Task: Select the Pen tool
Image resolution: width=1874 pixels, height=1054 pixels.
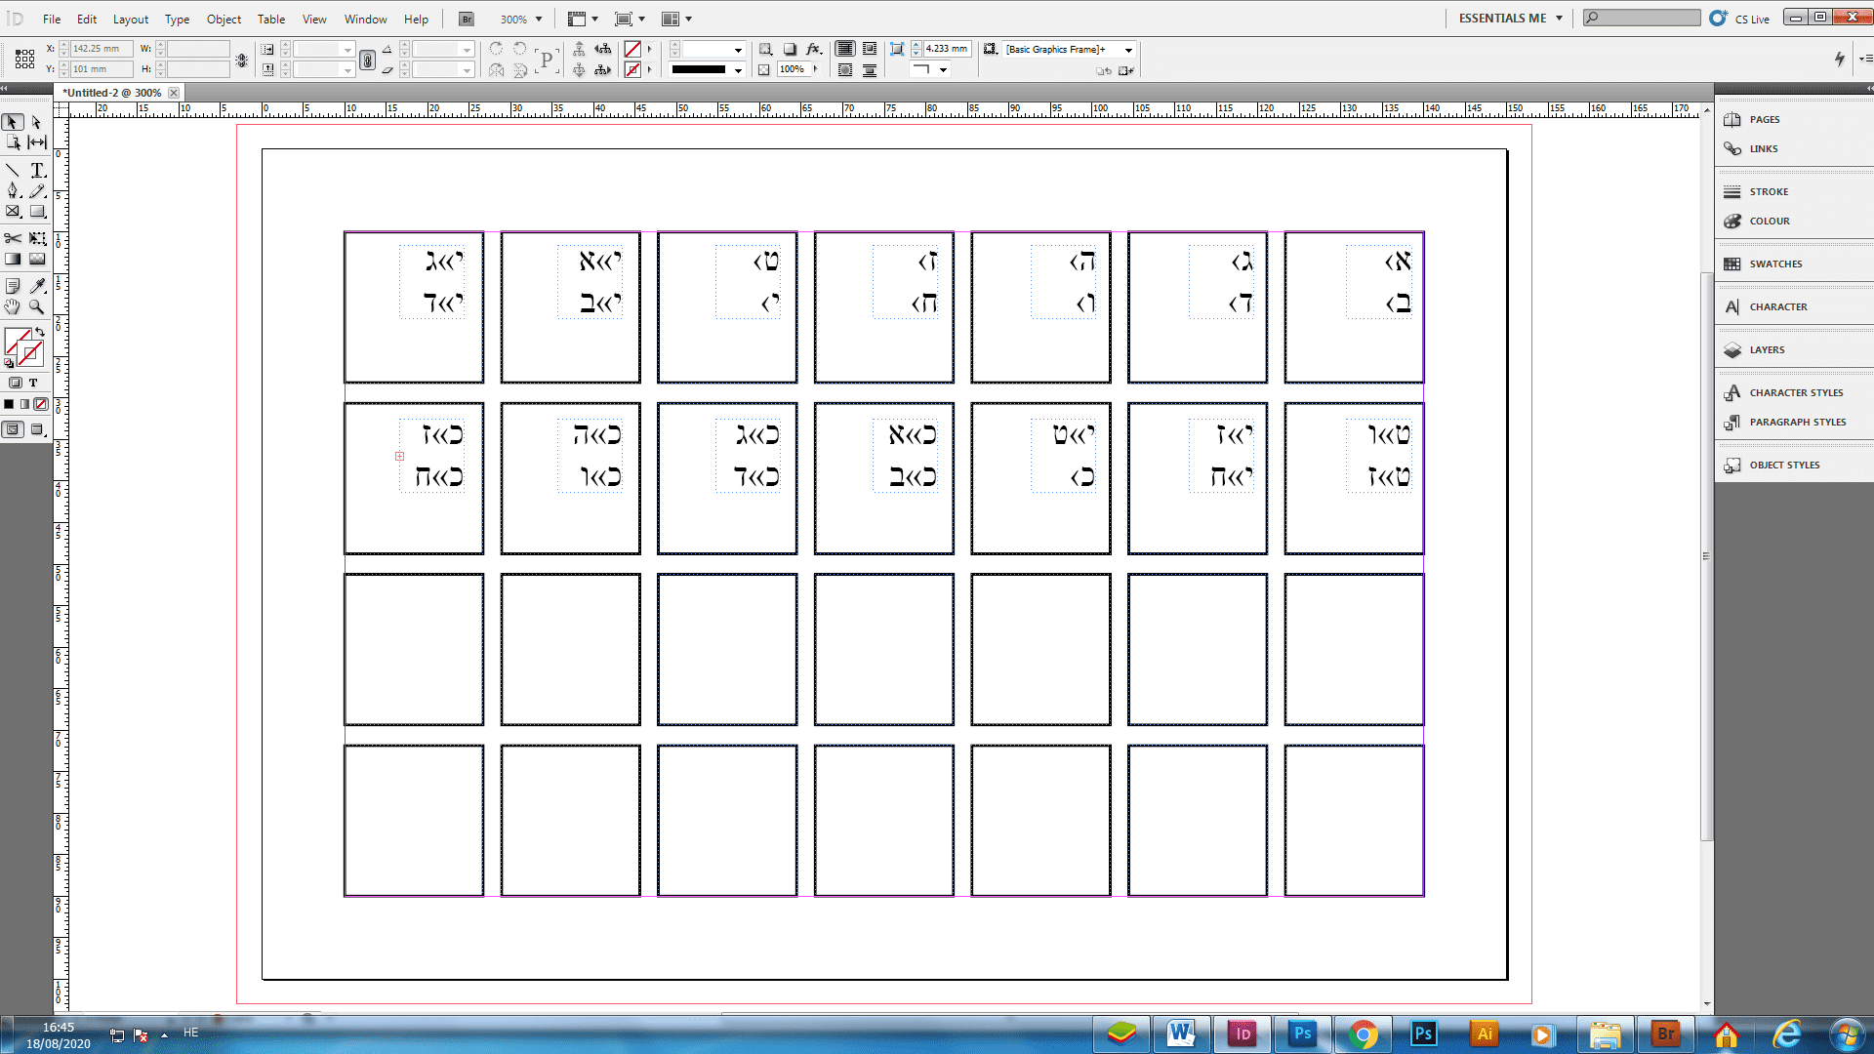Action: coord(13,191)
